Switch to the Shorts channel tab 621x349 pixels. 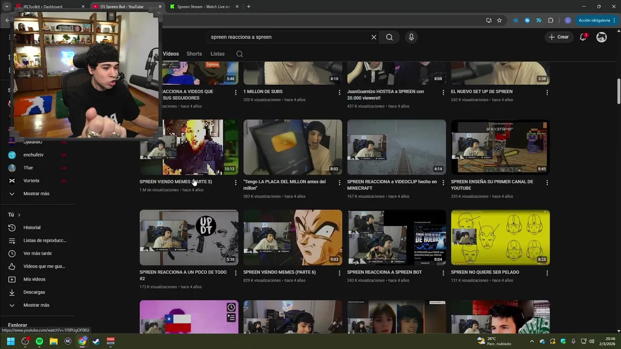(x=194, y=54)
